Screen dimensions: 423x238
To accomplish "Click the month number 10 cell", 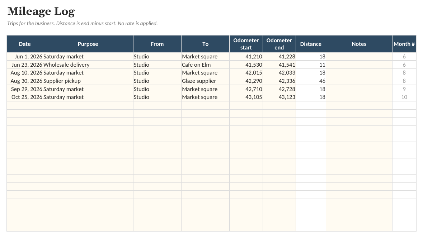I will tap(404, 97).
